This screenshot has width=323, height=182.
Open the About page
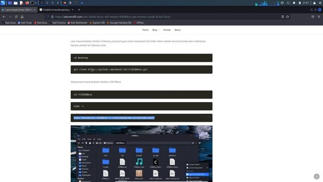177,30
